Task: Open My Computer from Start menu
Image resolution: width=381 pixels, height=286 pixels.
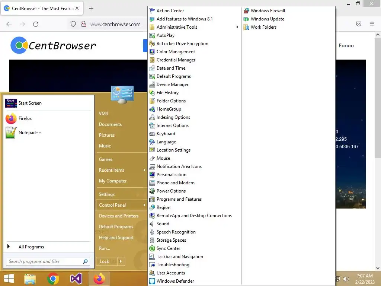Action: tap(113, 181)
